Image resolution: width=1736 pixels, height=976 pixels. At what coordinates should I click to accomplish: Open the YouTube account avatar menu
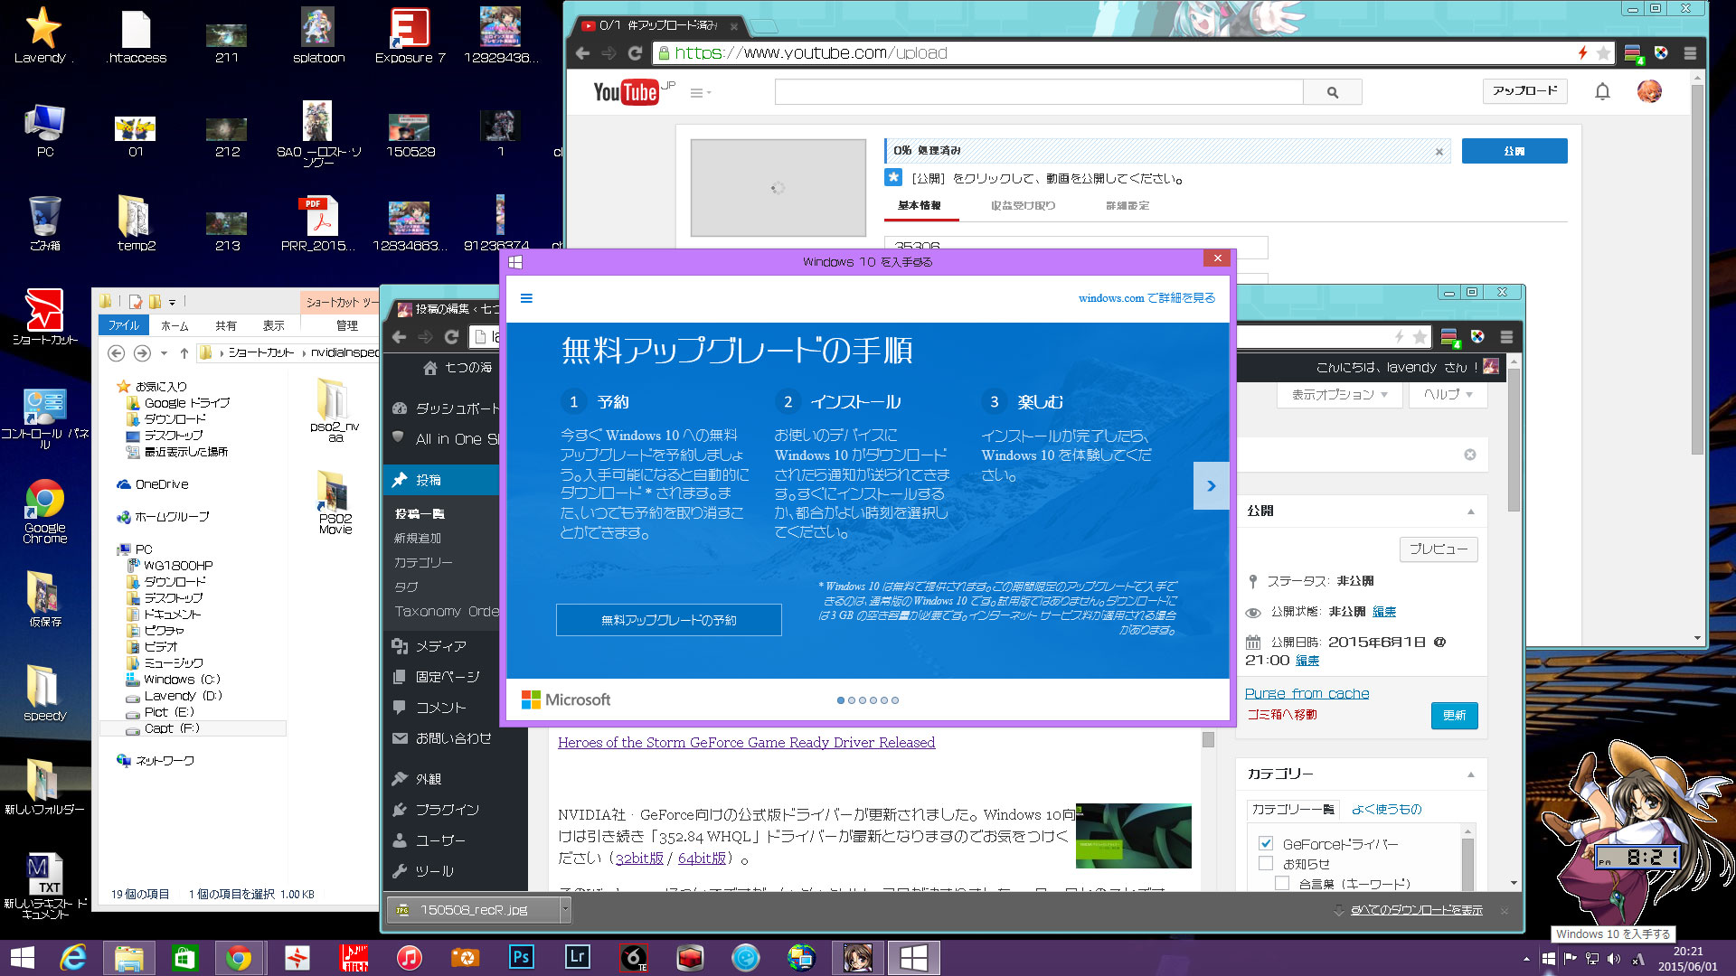1649,91
